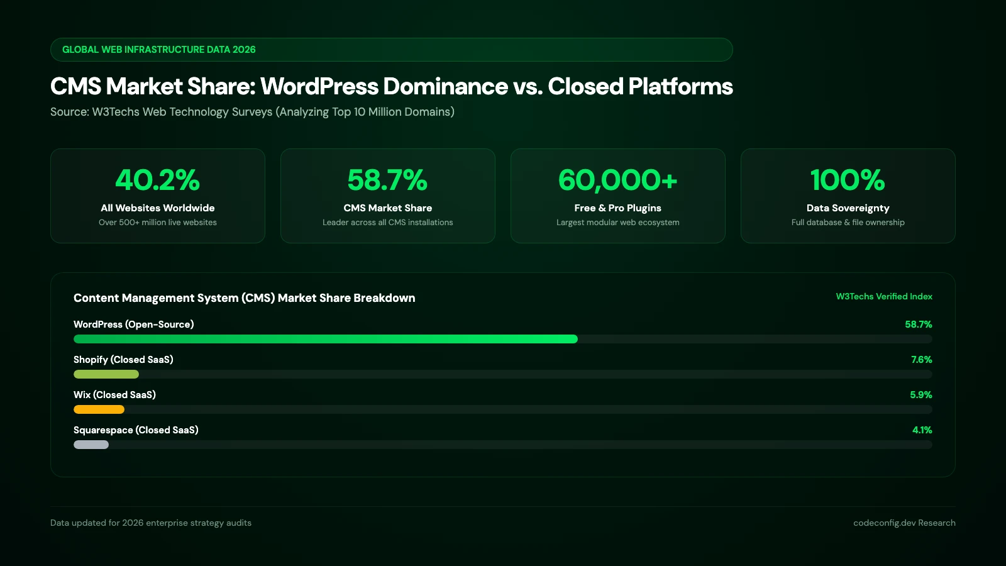Click the Squarespace gray progress bar

(x=91, y=445)
